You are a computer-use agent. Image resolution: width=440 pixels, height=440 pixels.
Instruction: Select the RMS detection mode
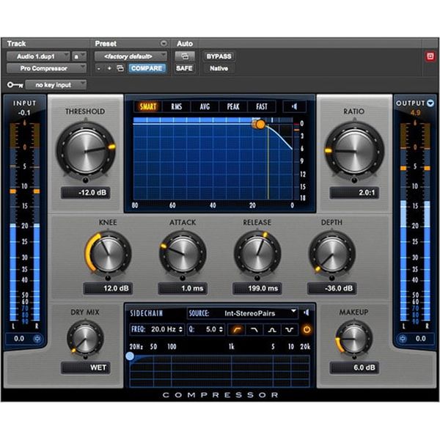point(176,106)
